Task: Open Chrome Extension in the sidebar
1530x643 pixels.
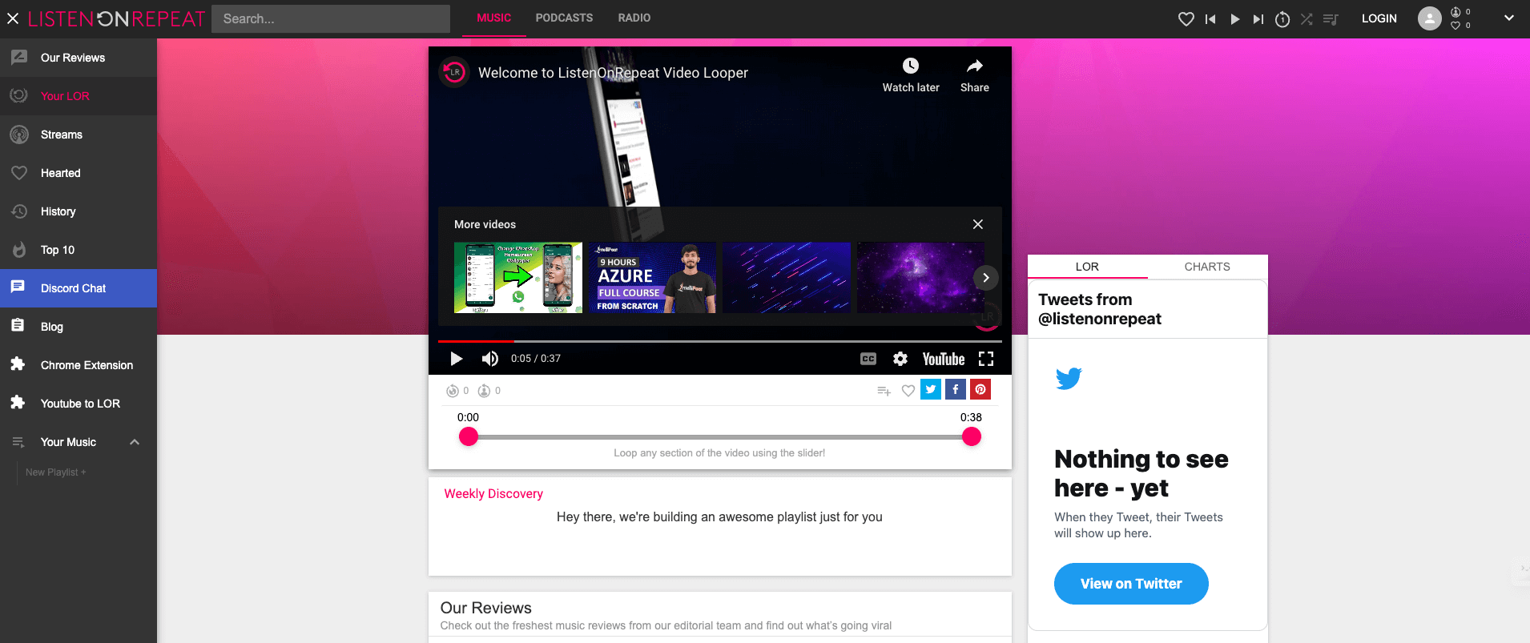Action: click(x=79, y=365)
